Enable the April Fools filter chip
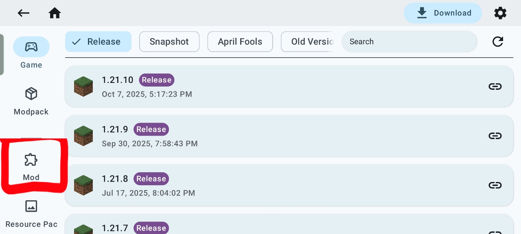The width and height of the screenshot is (521, 234). (240, 41)
